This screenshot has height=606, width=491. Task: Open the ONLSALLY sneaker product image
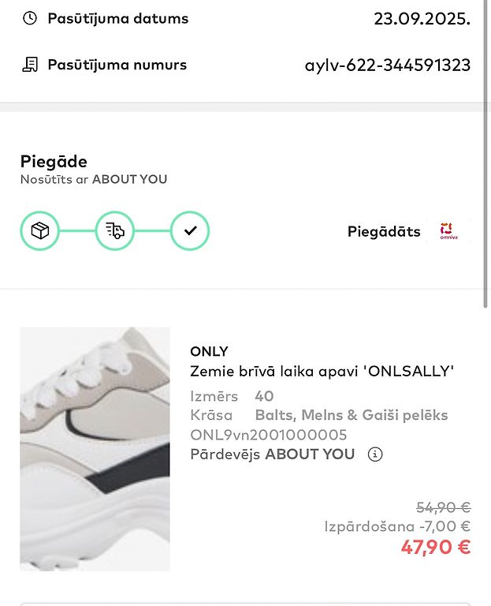click(95, 448)
